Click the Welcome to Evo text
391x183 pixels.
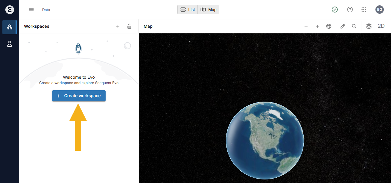click(79, 77)
